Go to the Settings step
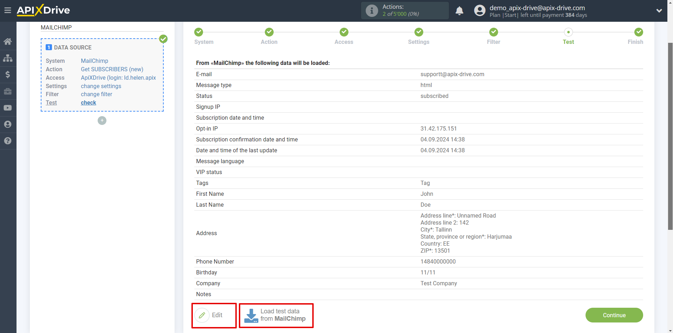Image resolution: width=673 pixels, height=333 pixels. (419, 36)
